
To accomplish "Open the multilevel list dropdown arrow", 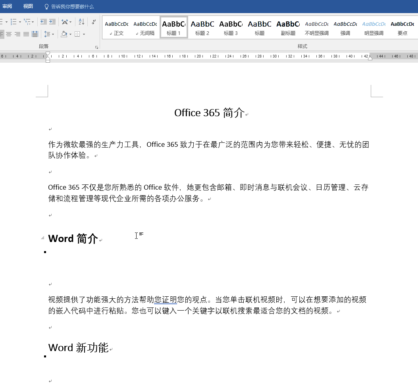I will (33, 22).
